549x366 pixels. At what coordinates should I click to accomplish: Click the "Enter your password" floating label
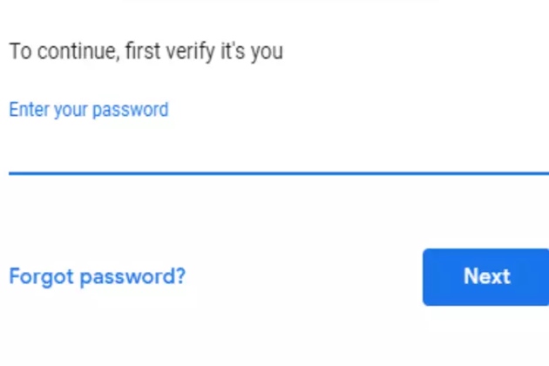click(x=88, y=110)
